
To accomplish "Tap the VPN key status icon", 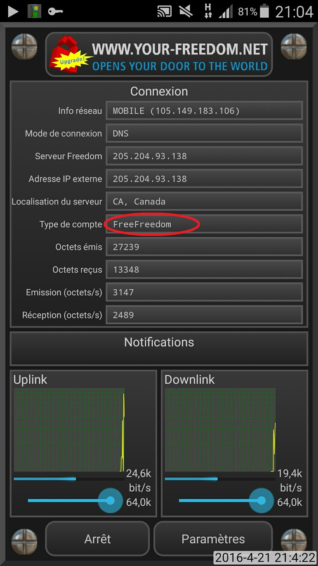I will click(55, 12).
